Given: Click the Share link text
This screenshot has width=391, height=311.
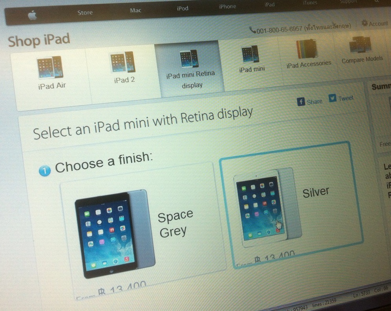Looking at the screenshot, I should click(x=314, y=102).
